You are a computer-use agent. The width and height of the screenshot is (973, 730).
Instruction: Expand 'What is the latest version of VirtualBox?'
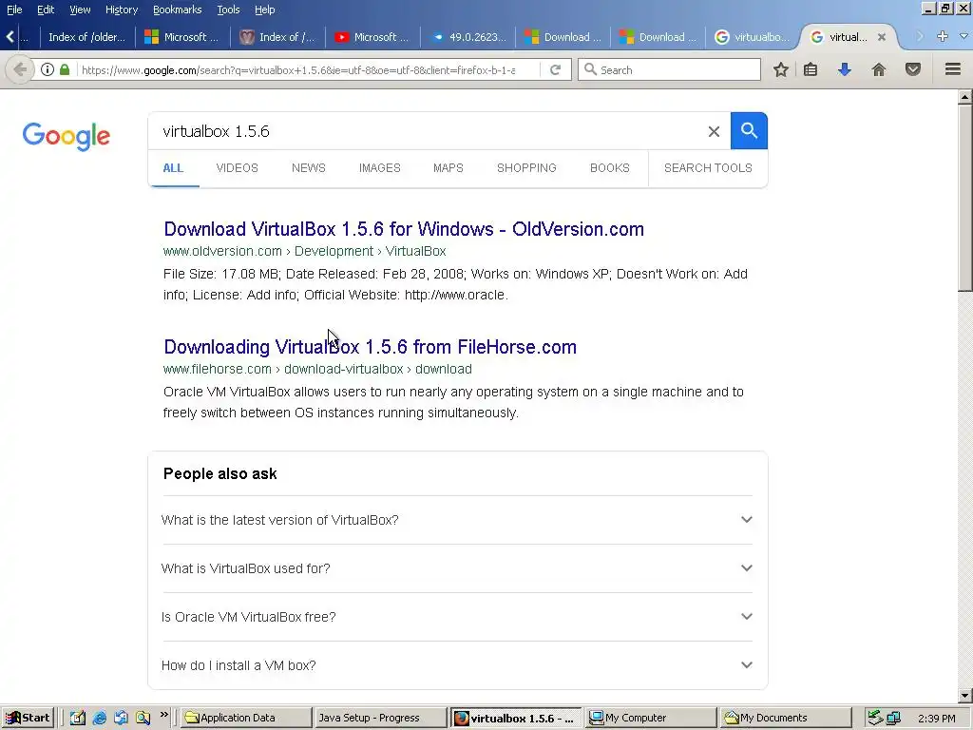point(457,520)
